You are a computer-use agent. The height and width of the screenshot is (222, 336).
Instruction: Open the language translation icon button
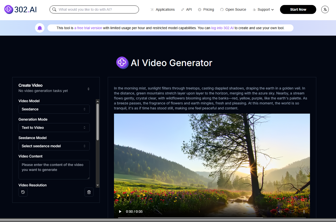[x=325, y=9]
